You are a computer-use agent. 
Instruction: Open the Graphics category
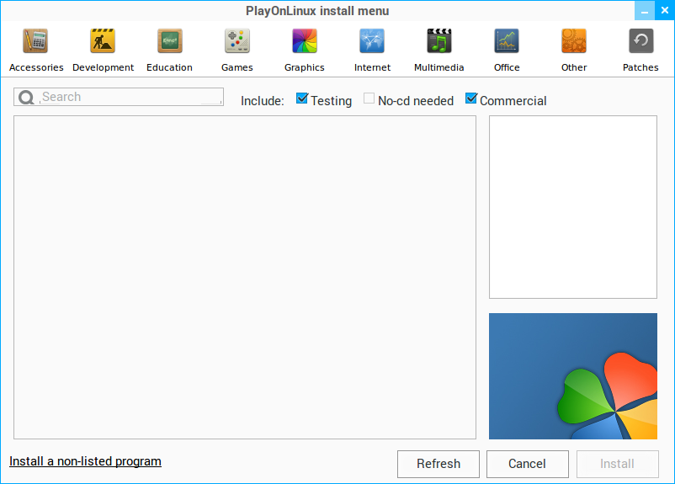[x=305, y=50]
